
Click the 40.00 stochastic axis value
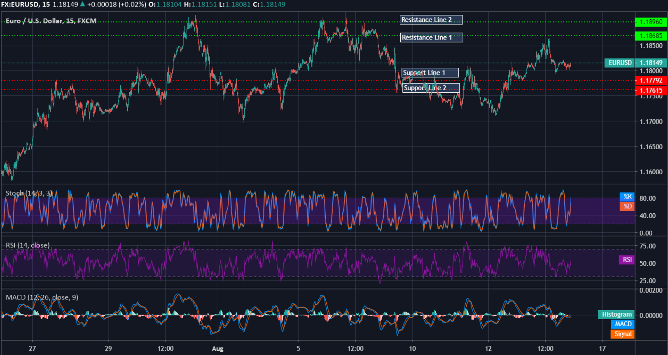coord(647,215)
